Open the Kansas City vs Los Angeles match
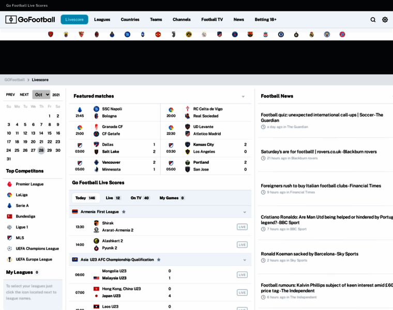Screen dimensions: 393x310 206,148
